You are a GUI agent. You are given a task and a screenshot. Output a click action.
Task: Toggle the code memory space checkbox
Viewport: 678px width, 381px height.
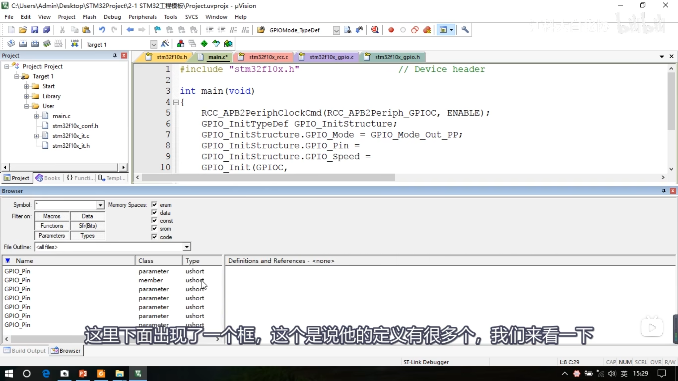tap(154, 237)
